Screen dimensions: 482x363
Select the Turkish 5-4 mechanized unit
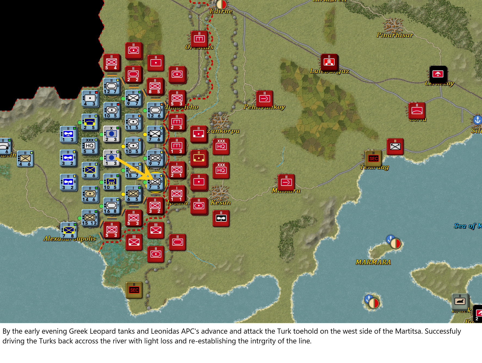tap(112, 62)
